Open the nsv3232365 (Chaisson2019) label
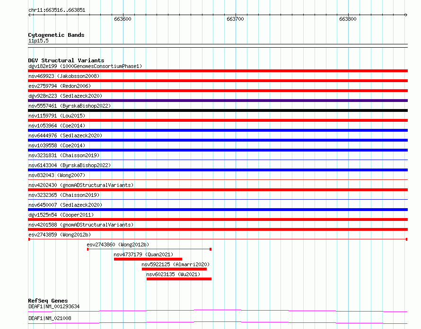This screenshot has width=421, height=329. point(64,195)
